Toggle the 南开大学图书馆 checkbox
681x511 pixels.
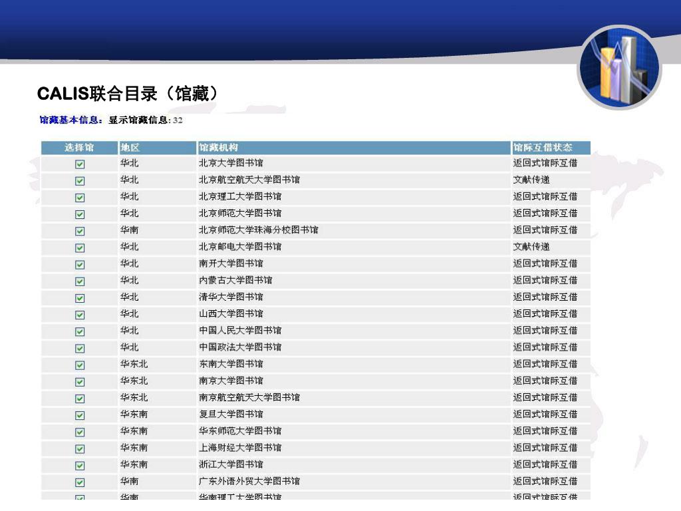80,265
